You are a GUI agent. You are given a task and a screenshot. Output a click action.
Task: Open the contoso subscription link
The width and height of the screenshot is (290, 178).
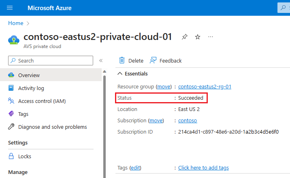(188, 120)
